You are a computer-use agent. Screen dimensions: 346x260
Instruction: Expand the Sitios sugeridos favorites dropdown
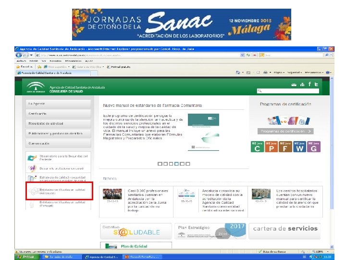tap(69, 67)
